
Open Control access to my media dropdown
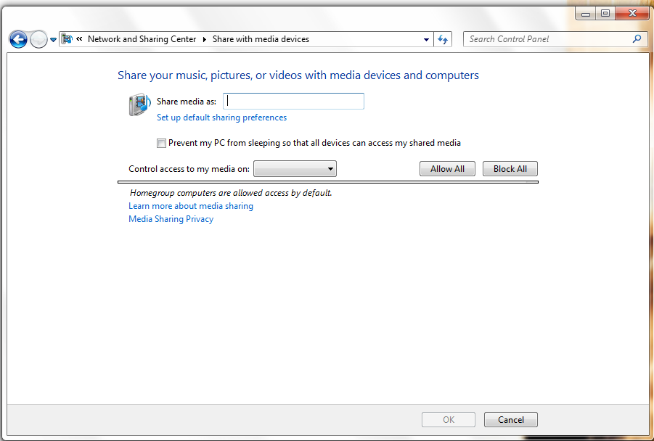(x=295, y=169)
